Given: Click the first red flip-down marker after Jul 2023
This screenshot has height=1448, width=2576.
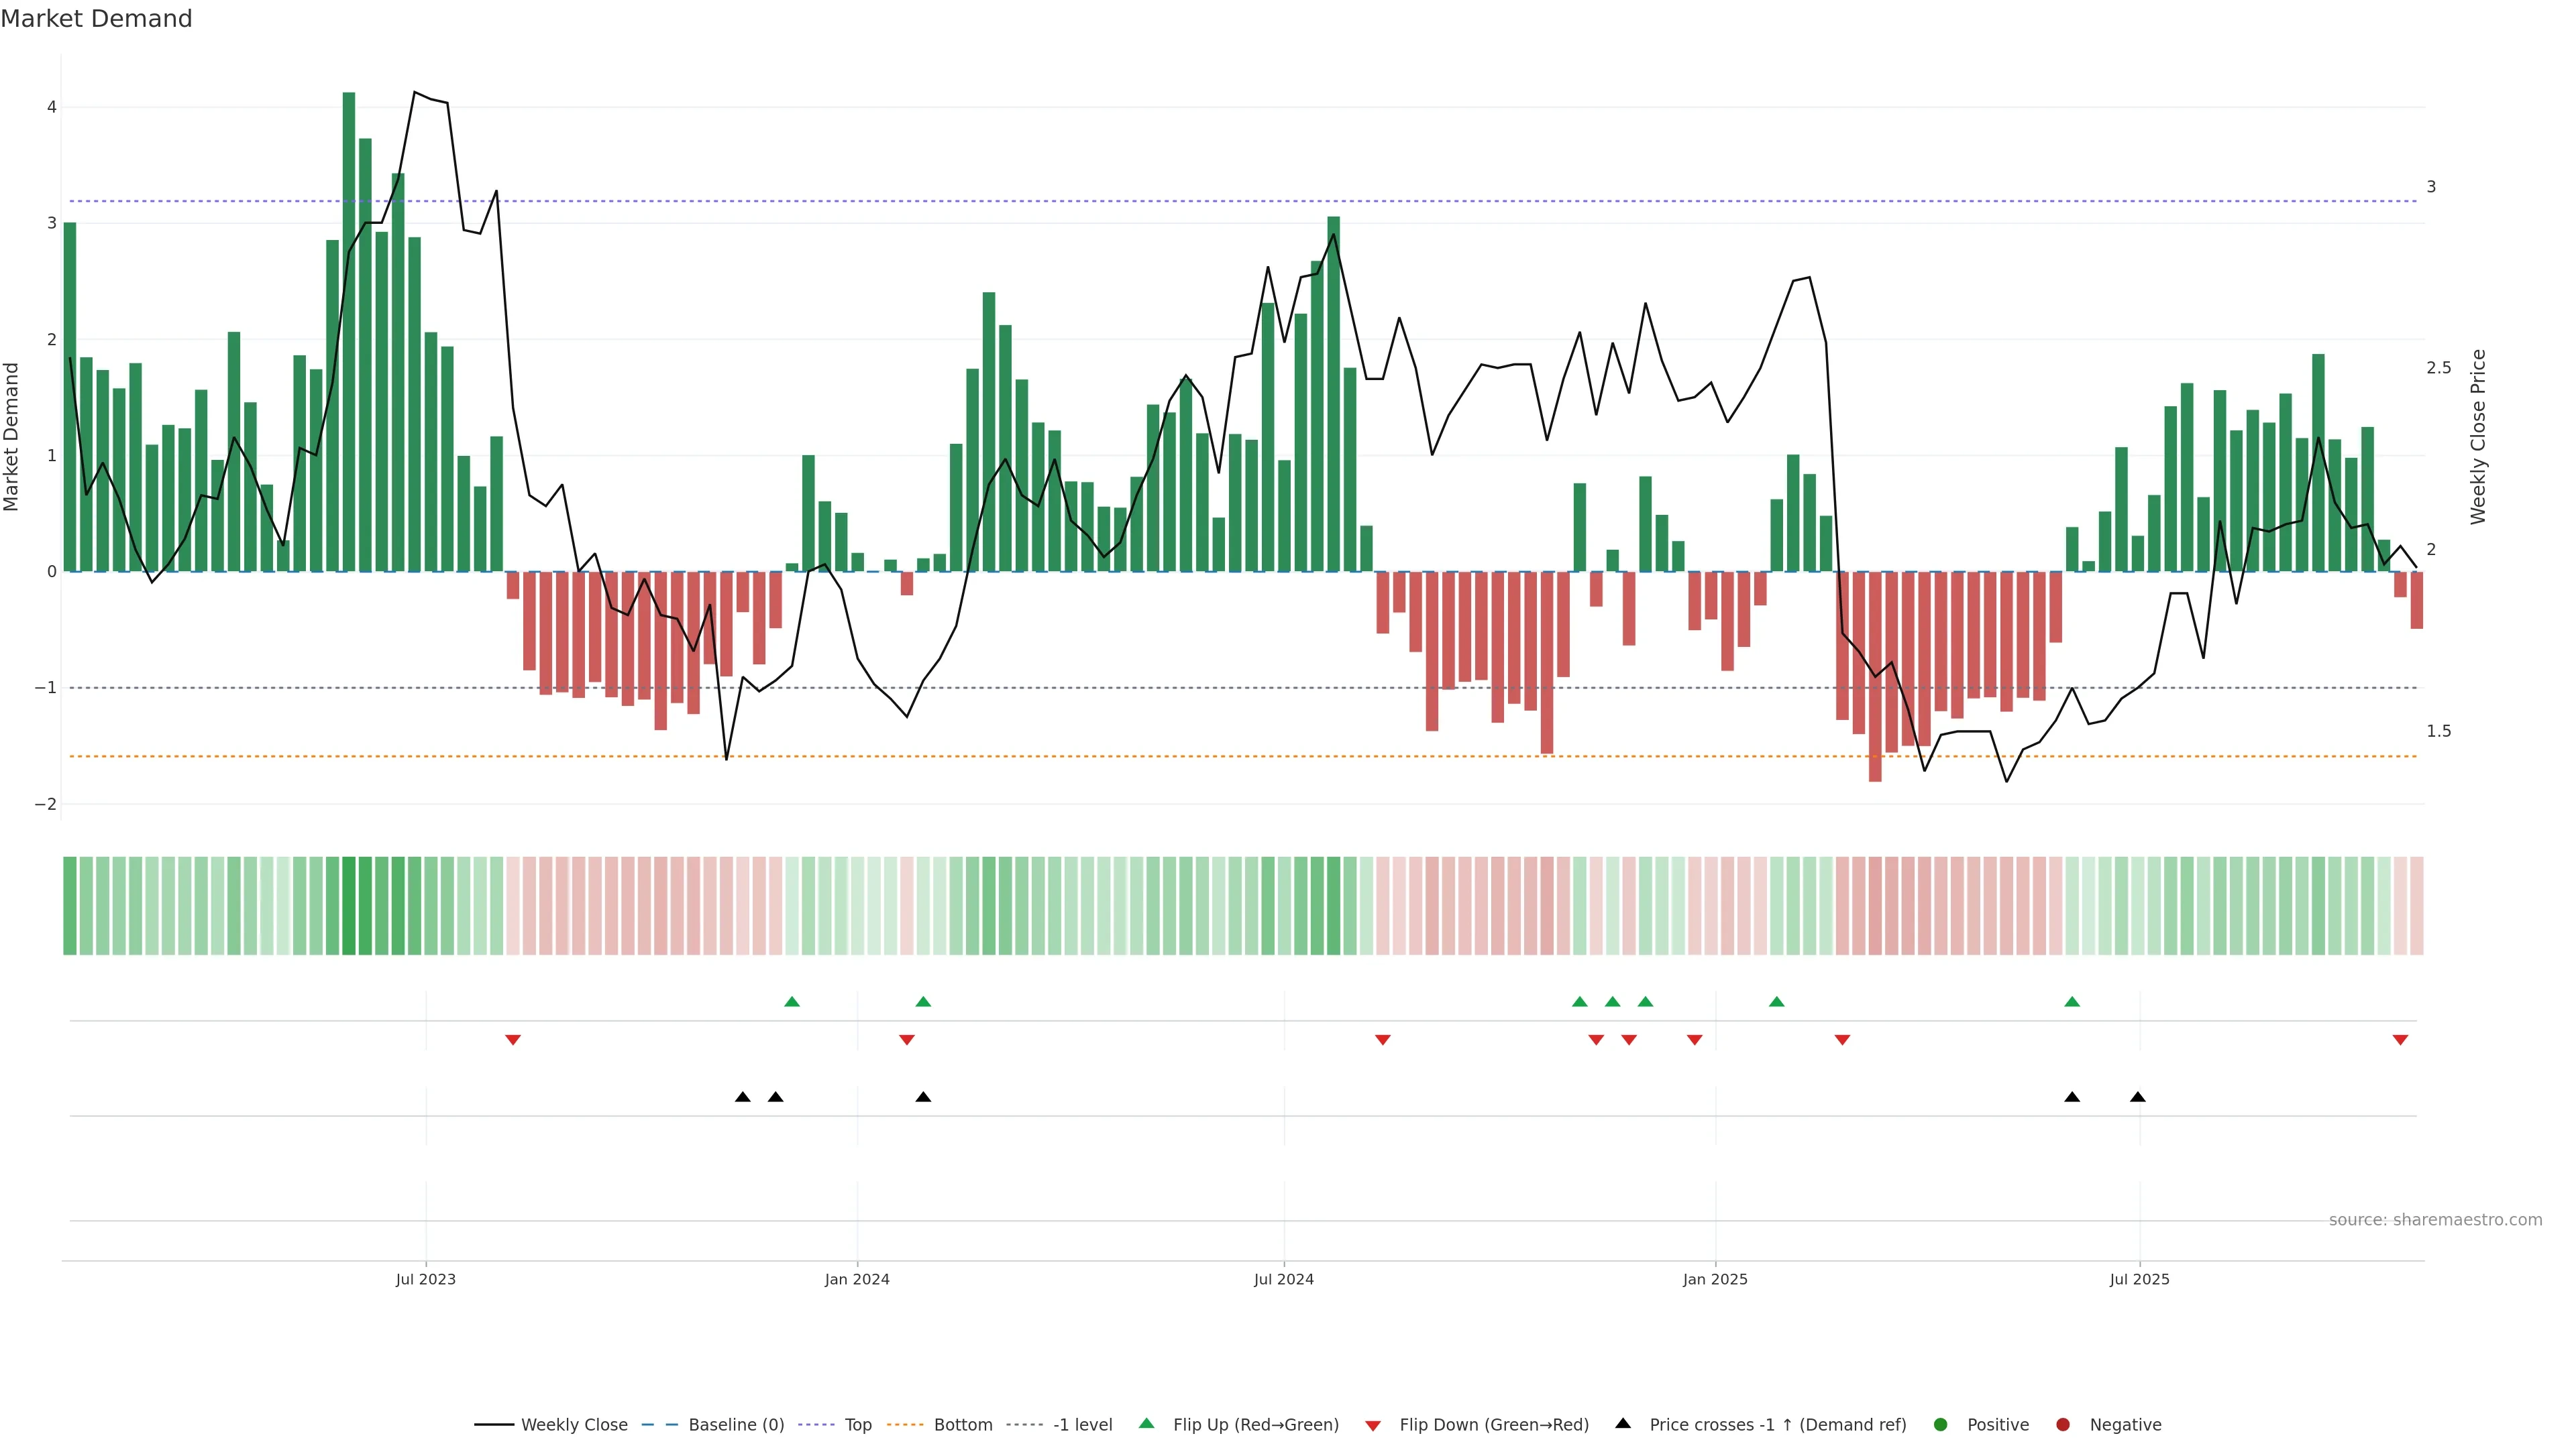Looking at the screenshot, I should click(513, 1040).
